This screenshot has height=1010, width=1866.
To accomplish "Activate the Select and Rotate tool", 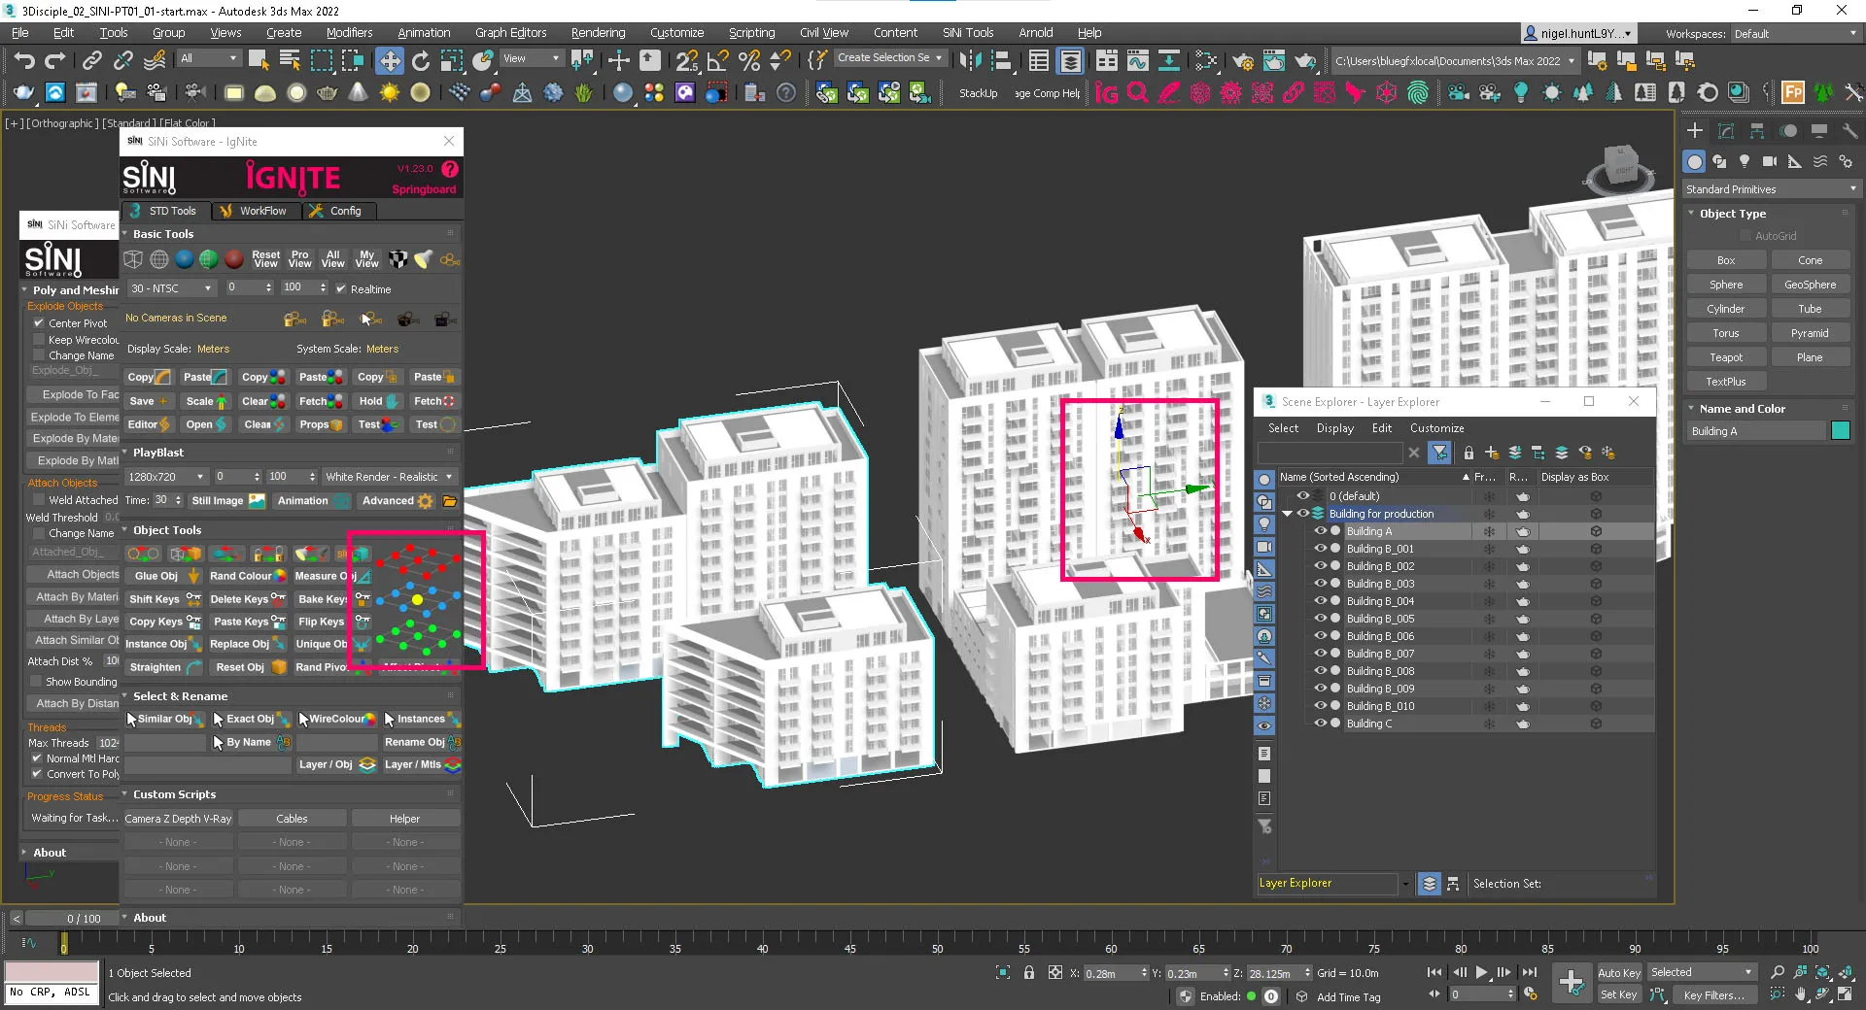I will (421, 61).
